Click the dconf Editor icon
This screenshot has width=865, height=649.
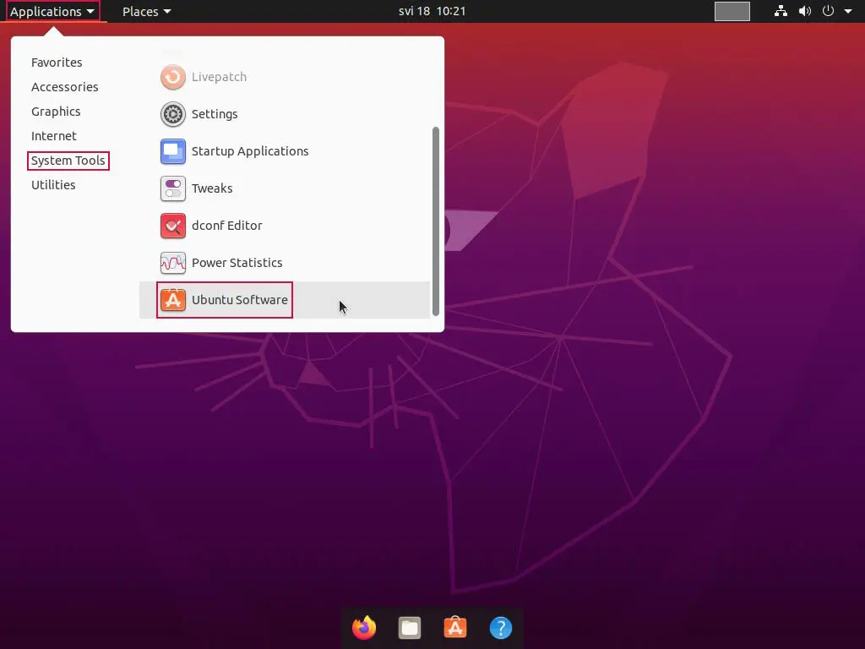coord(172,225)
